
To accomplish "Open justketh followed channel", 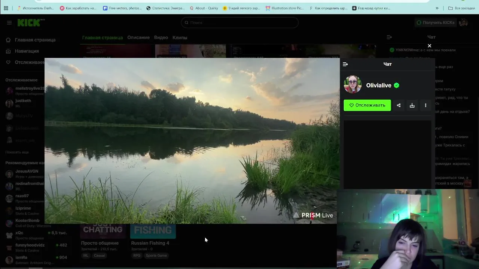I will pyautogui.click(x=19, y=103).
